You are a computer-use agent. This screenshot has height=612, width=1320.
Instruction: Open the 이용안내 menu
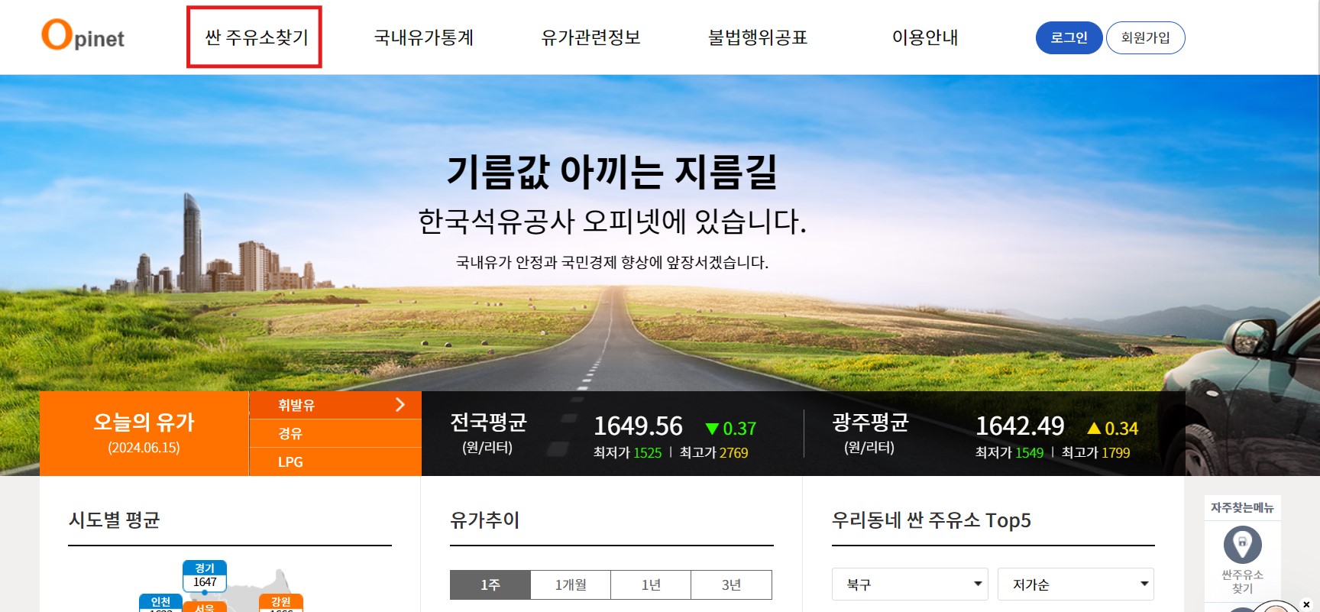click(924, 37)
